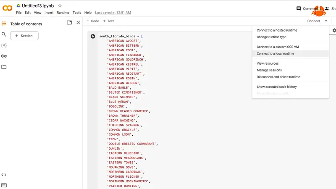The width and height of the screenshot is (336, 189).
Task: Click the 'BLUE HERON' code line
Action: click(x=119, y=102)
